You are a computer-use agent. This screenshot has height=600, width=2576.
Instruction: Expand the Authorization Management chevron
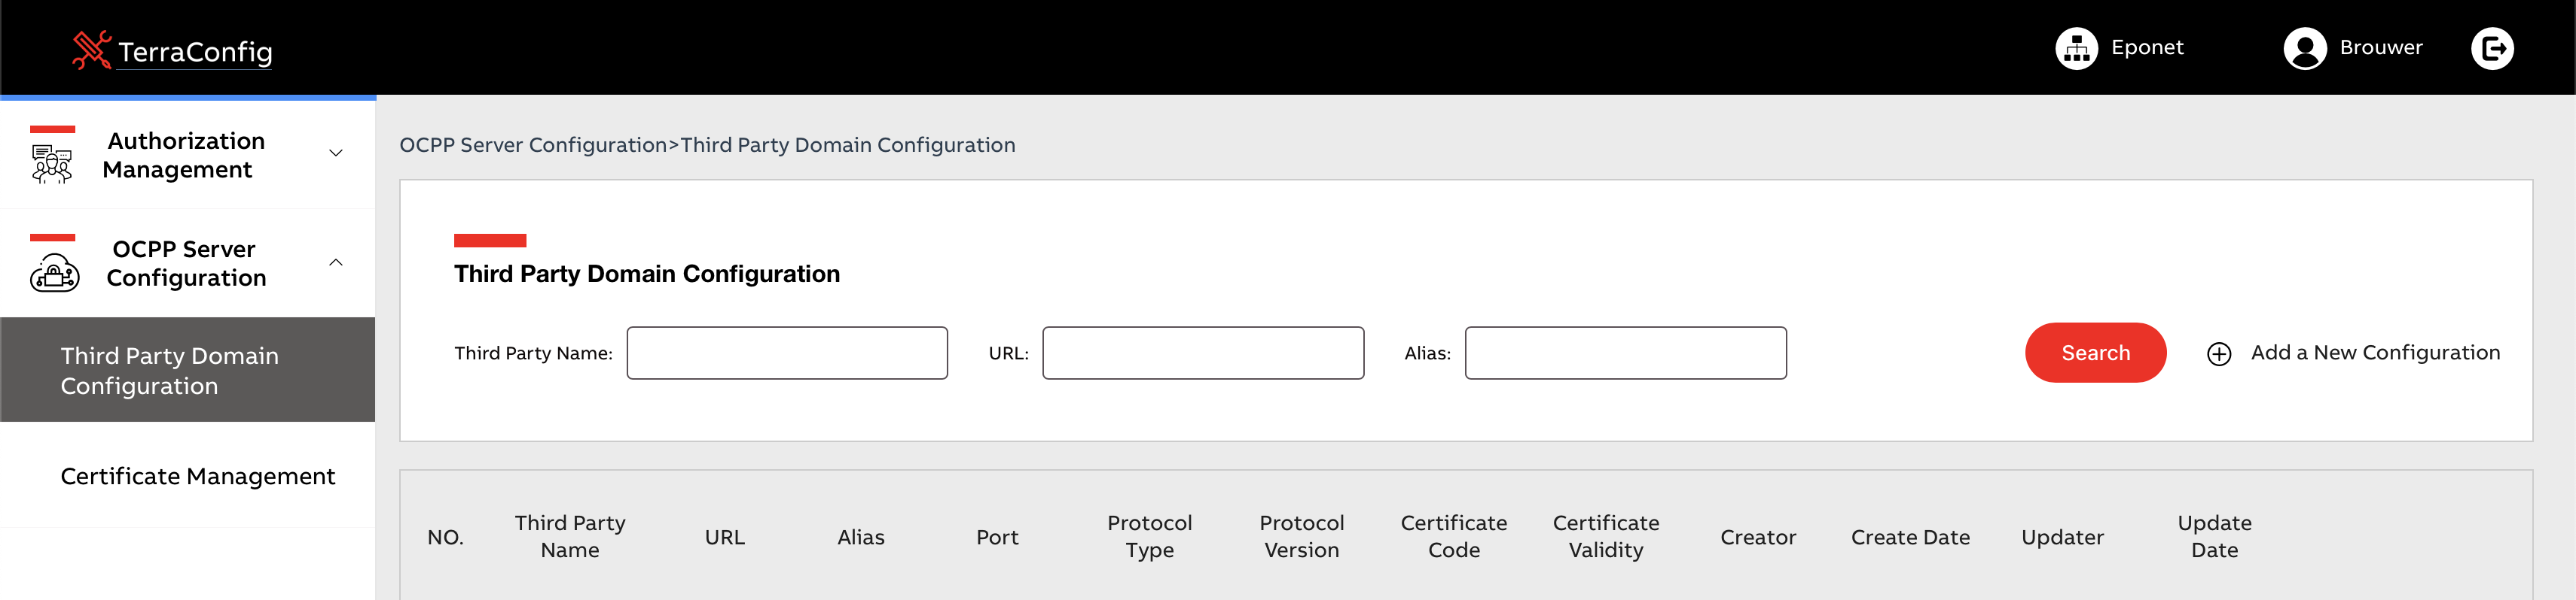tap(336, 153)
